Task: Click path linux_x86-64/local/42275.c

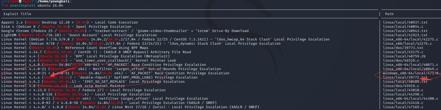Action: (410, 39)
